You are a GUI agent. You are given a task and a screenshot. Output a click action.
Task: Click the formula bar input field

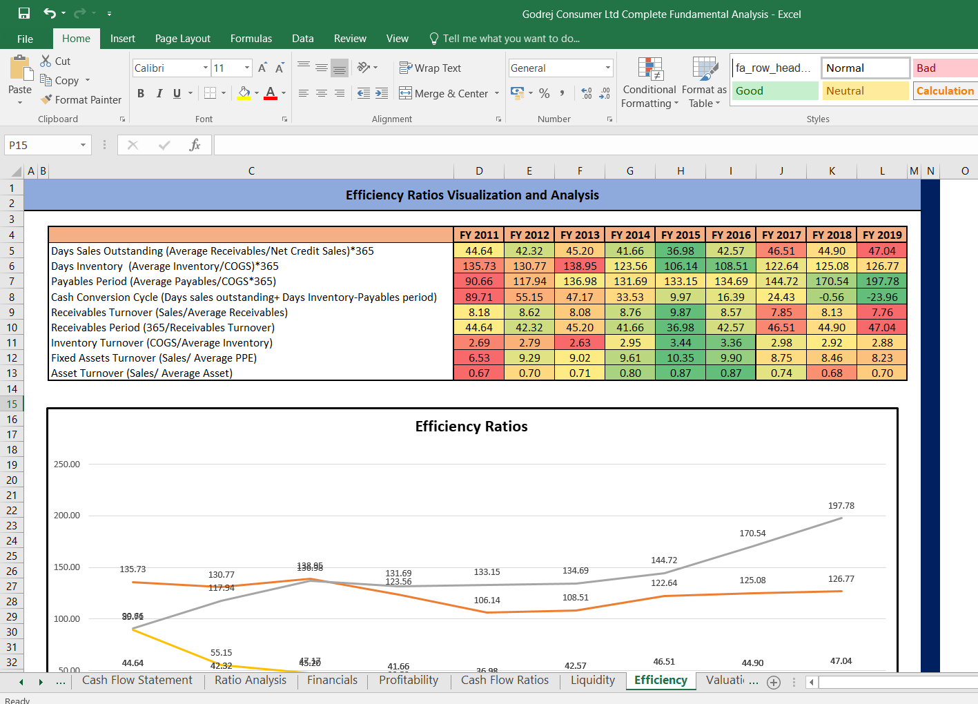click(596, 145)
